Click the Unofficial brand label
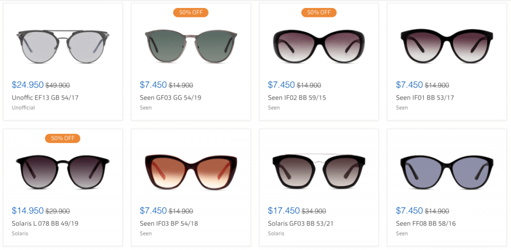 click(x=23, y=108)
